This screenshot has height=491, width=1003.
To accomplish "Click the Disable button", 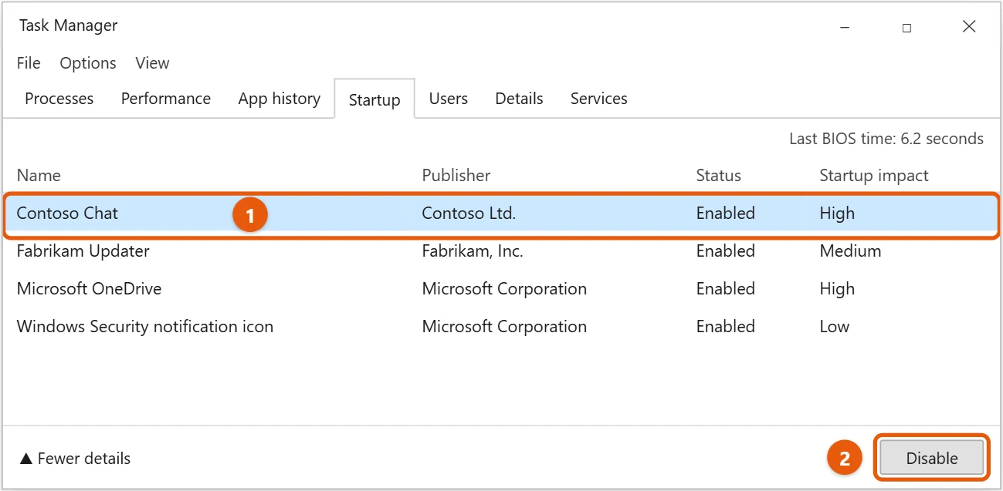I will (932, 458).
